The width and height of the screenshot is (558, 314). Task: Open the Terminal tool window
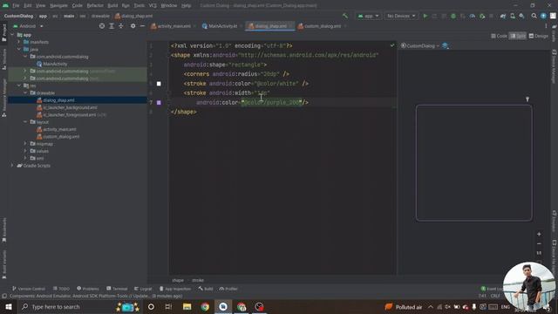(117, 289)
